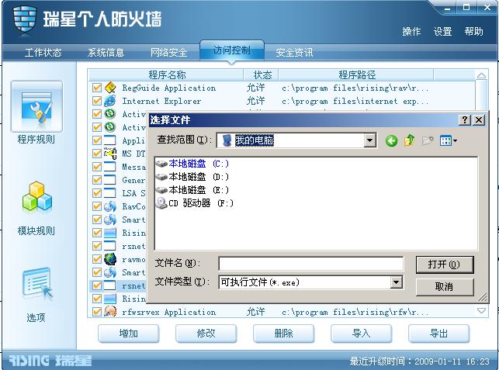499x370 pixels.
Task: Open the 选项 options icon in sidebar
Action: [x=37, y=283]
